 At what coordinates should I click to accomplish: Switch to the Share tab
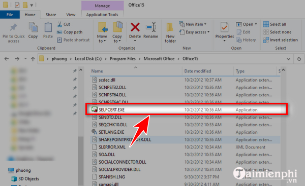(x=51, y=15)
